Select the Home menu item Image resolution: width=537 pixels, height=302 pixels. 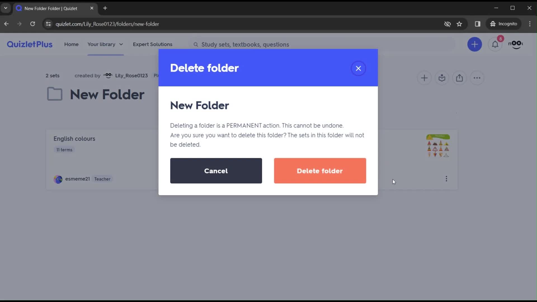(x=72, y=44)
